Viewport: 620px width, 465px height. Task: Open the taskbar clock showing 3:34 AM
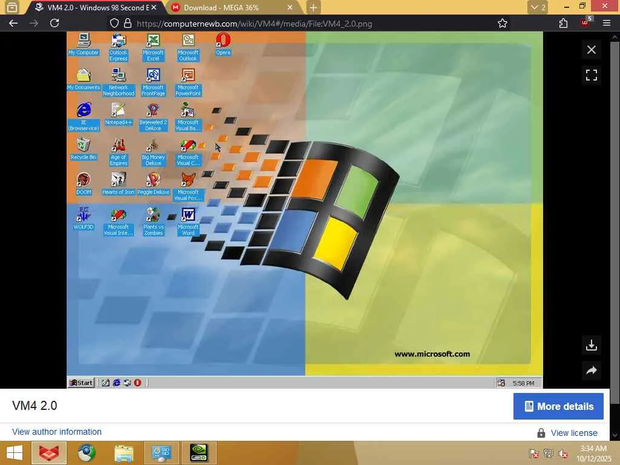593,453
